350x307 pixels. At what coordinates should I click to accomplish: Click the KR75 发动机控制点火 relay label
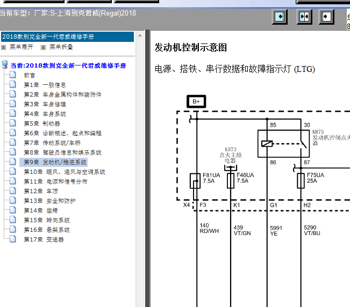pyautogui.click(x=331, y=137)
